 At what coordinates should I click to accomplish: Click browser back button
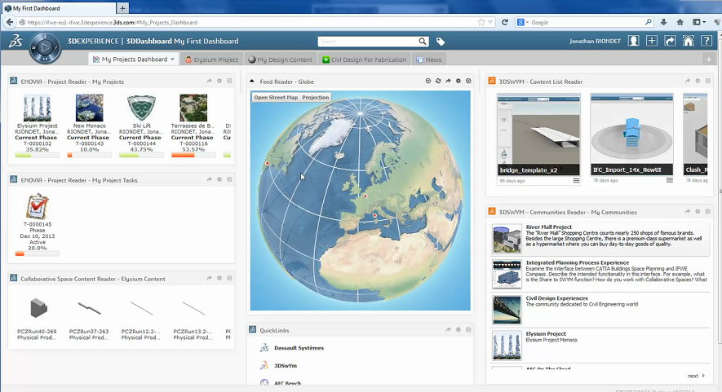9,22
